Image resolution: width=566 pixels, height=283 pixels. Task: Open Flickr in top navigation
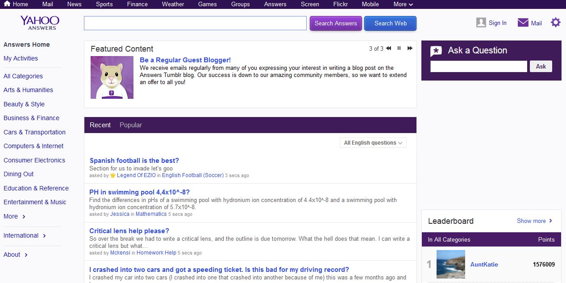pos(341,4)
